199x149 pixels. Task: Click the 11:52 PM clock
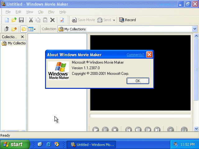point(187,144)
